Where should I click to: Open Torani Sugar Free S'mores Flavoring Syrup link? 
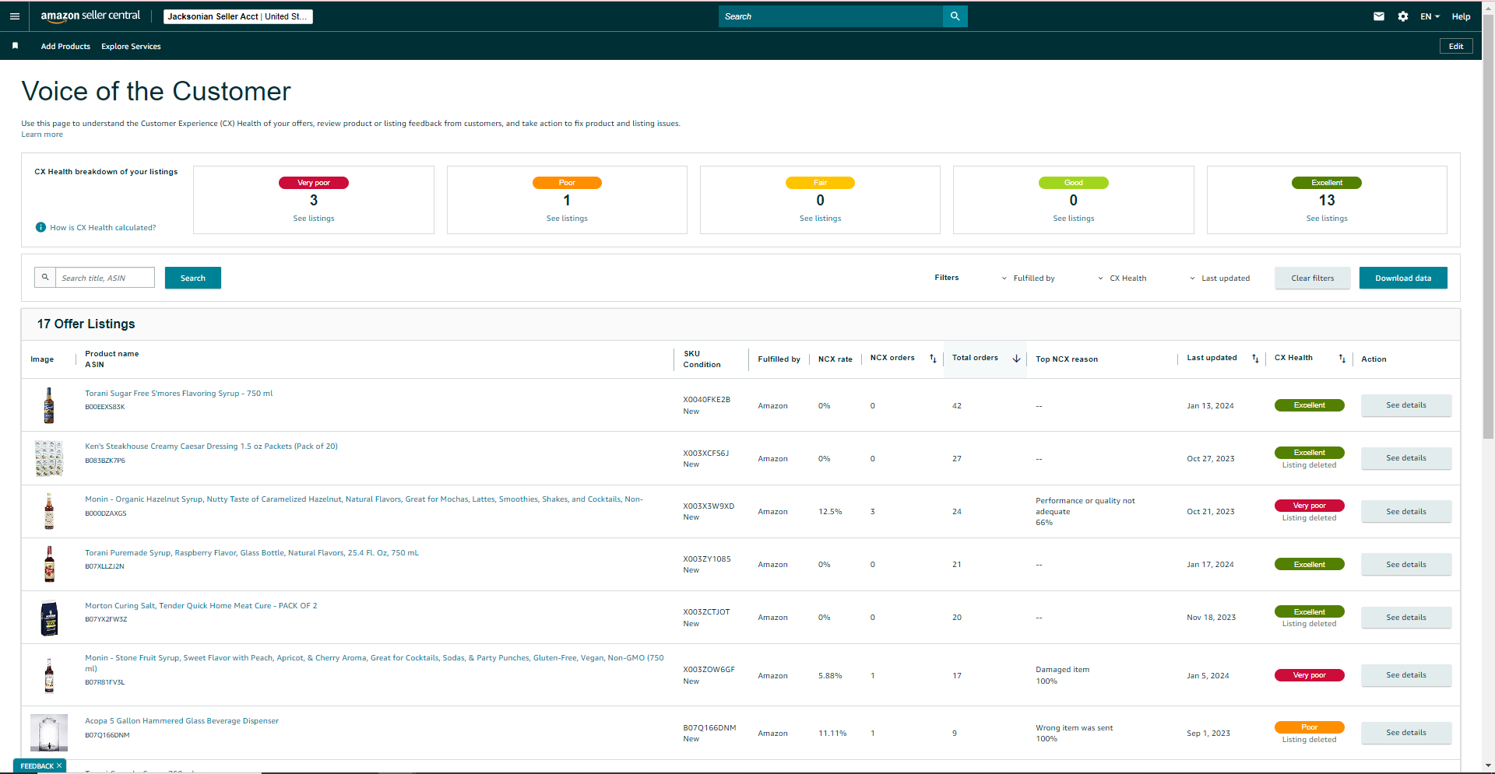[x=179, y=394]
